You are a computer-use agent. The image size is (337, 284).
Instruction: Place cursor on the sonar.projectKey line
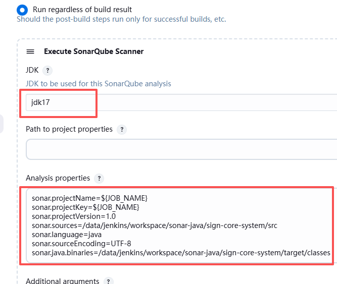point(85,207)
